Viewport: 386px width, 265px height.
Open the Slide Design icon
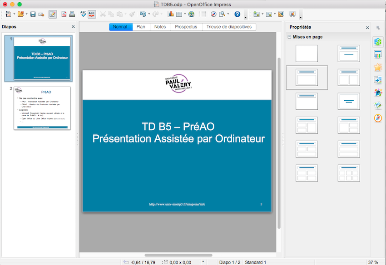[x=281, y=14]
